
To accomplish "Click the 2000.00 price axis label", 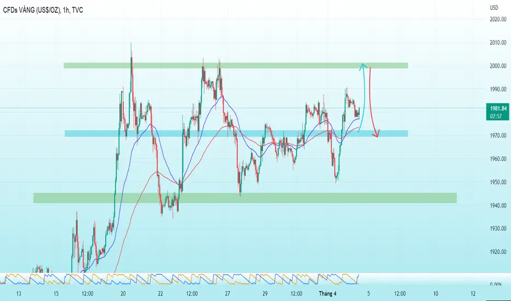I will pos(498,66).
